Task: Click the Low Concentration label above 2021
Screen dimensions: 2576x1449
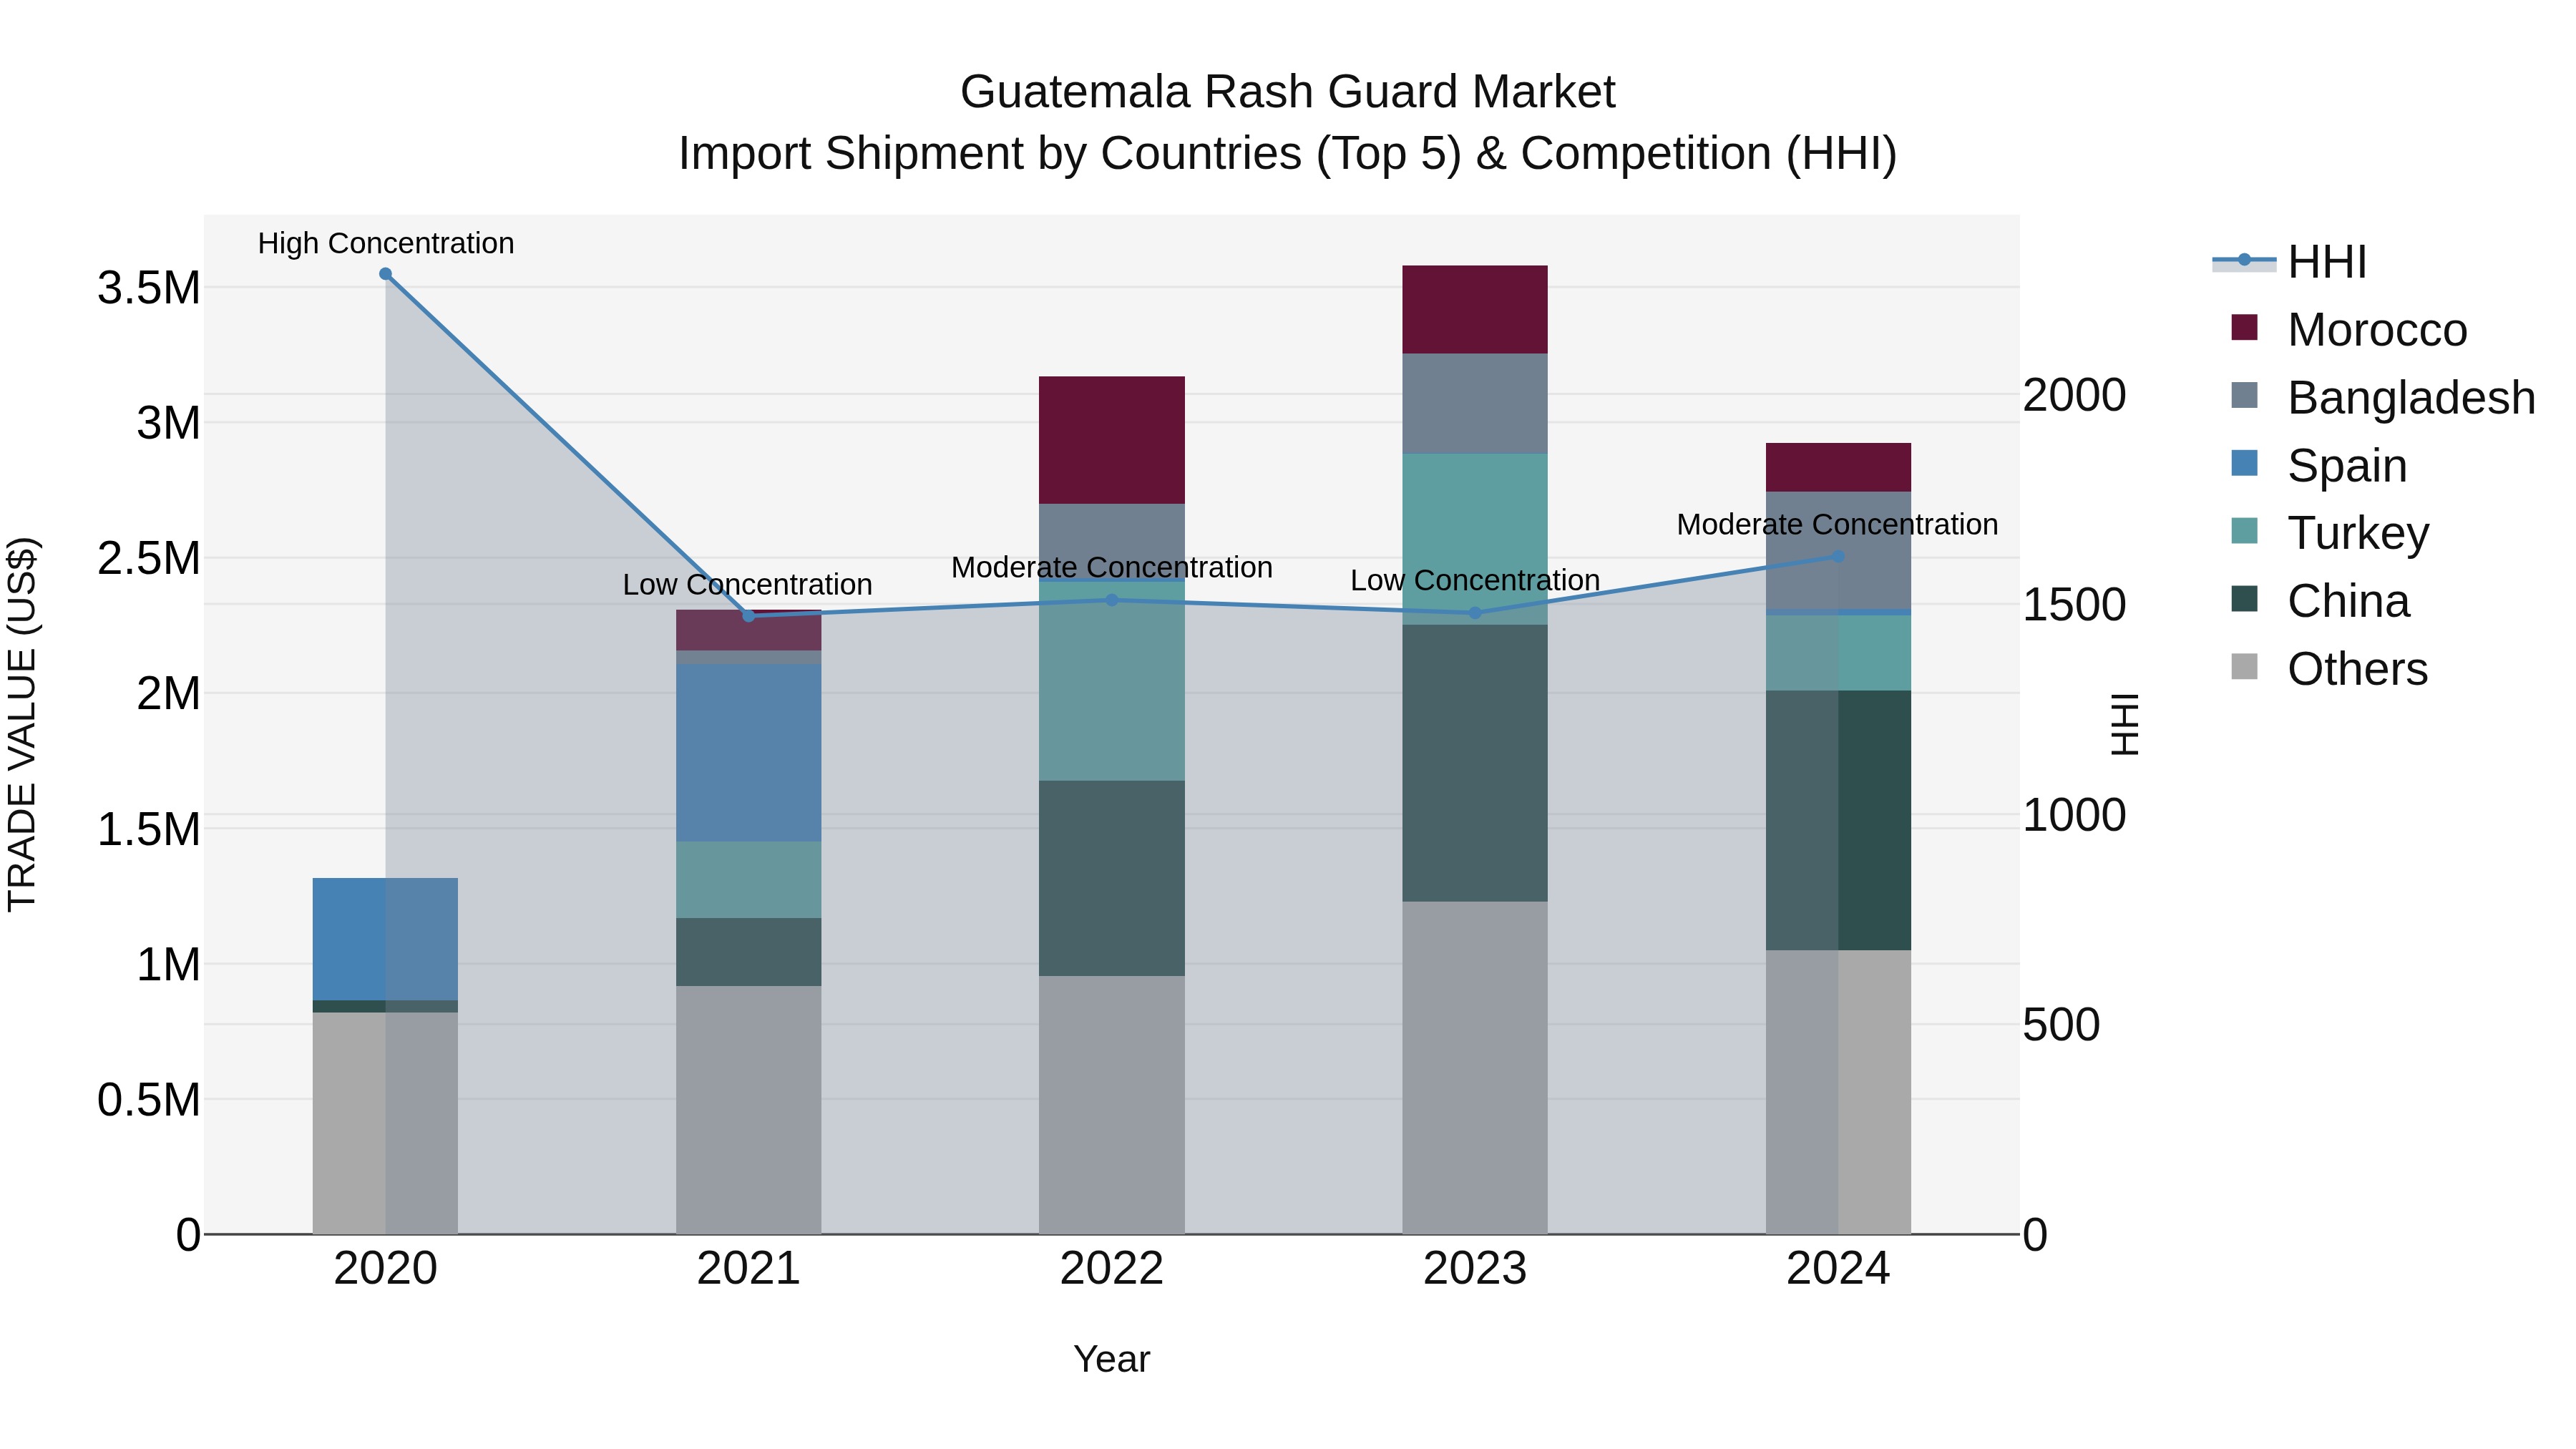Action: click(x=748, y=585)
